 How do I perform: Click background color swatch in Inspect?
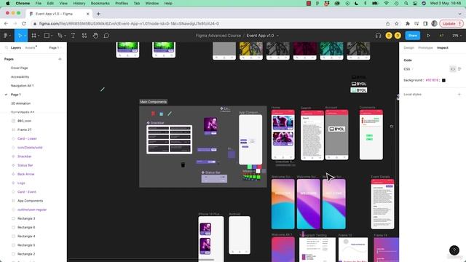[443, 80]
